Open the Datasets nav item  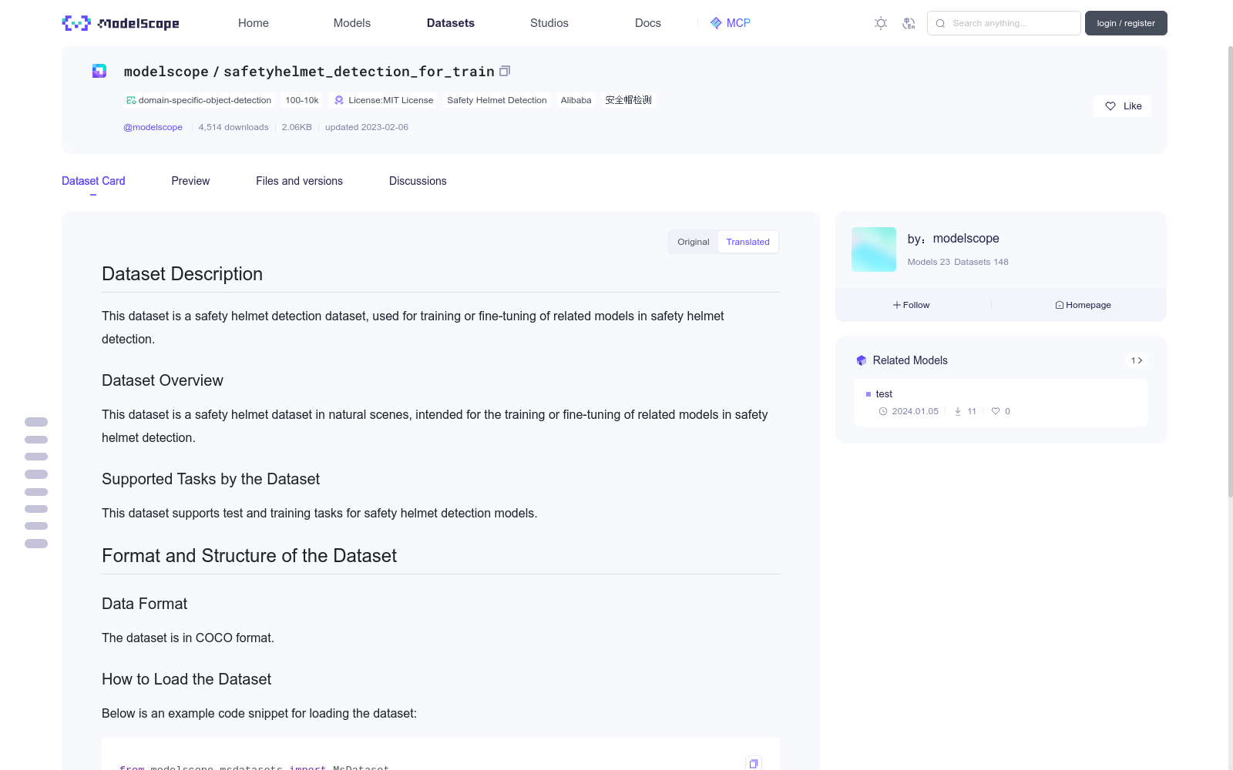point(451,23)
